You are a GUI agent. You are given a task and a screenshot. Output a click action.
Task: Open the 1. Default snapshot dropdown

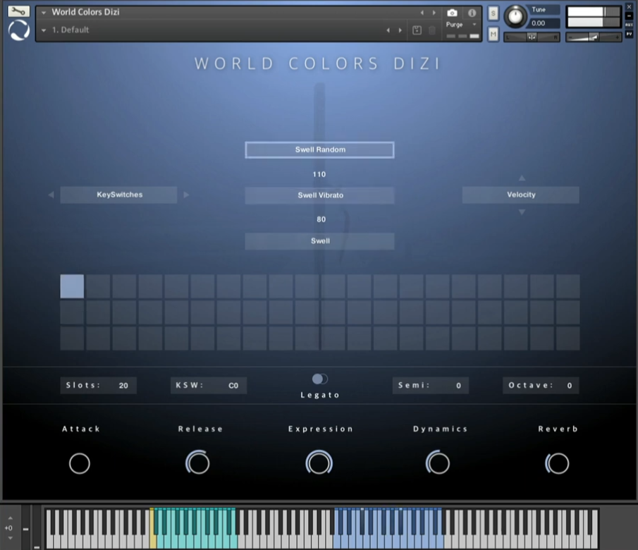click(44, 30)
